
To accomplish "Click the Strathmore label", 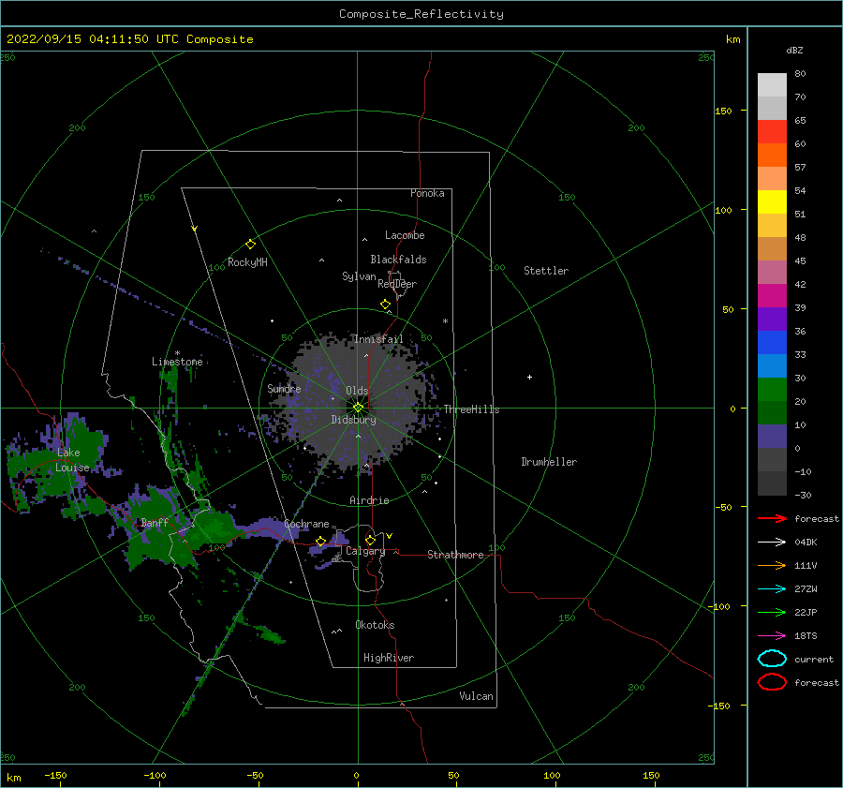I will pyautogui.click(x=455, y=555).
